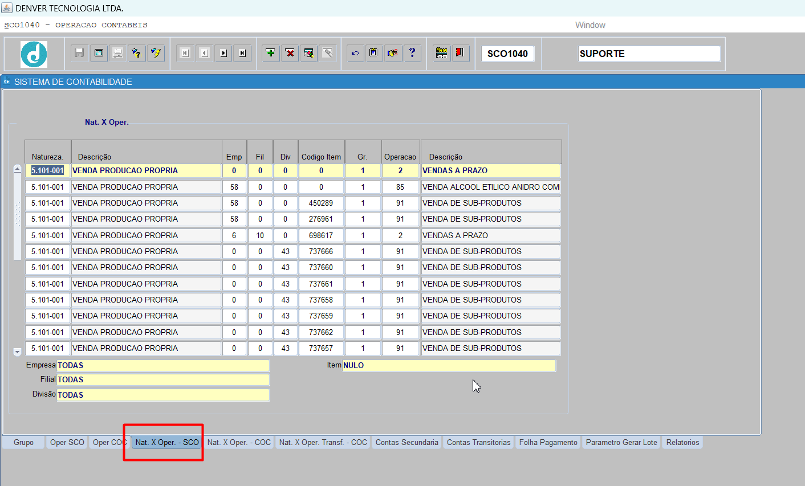
Task: Click the clipboard list toolbar icon
Action: tap(374, 53)
